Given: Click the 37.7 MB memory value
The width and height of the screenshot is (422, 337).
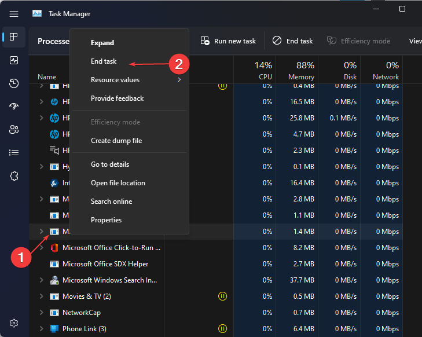Looking at the screenshot, I should [302, 280].
